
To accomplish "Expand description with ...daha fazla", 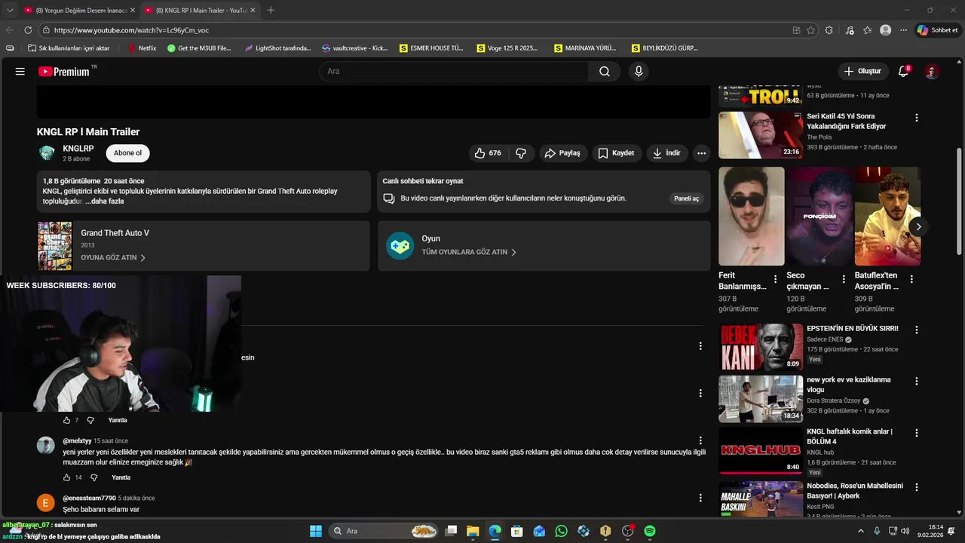I will tap(105, 201).
